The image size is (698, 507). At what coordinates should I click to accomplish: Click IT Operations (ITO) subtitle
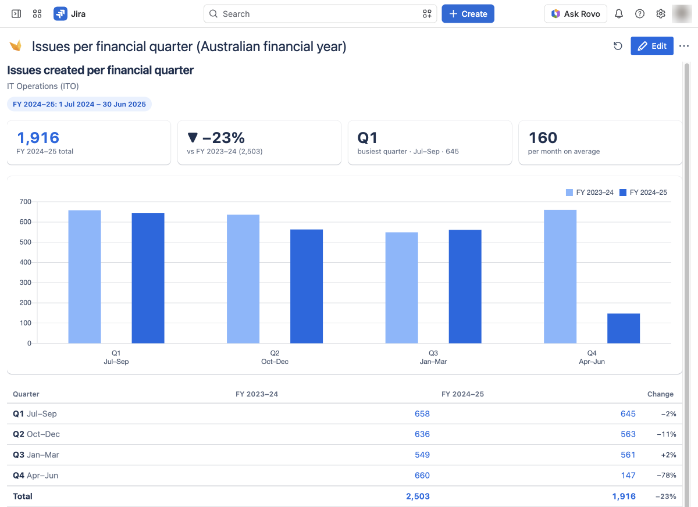(43, 86)
